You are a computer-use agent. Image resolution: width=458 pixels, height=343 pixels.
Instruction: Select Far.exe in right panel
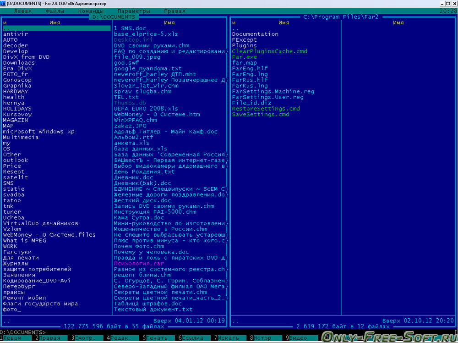245,57
